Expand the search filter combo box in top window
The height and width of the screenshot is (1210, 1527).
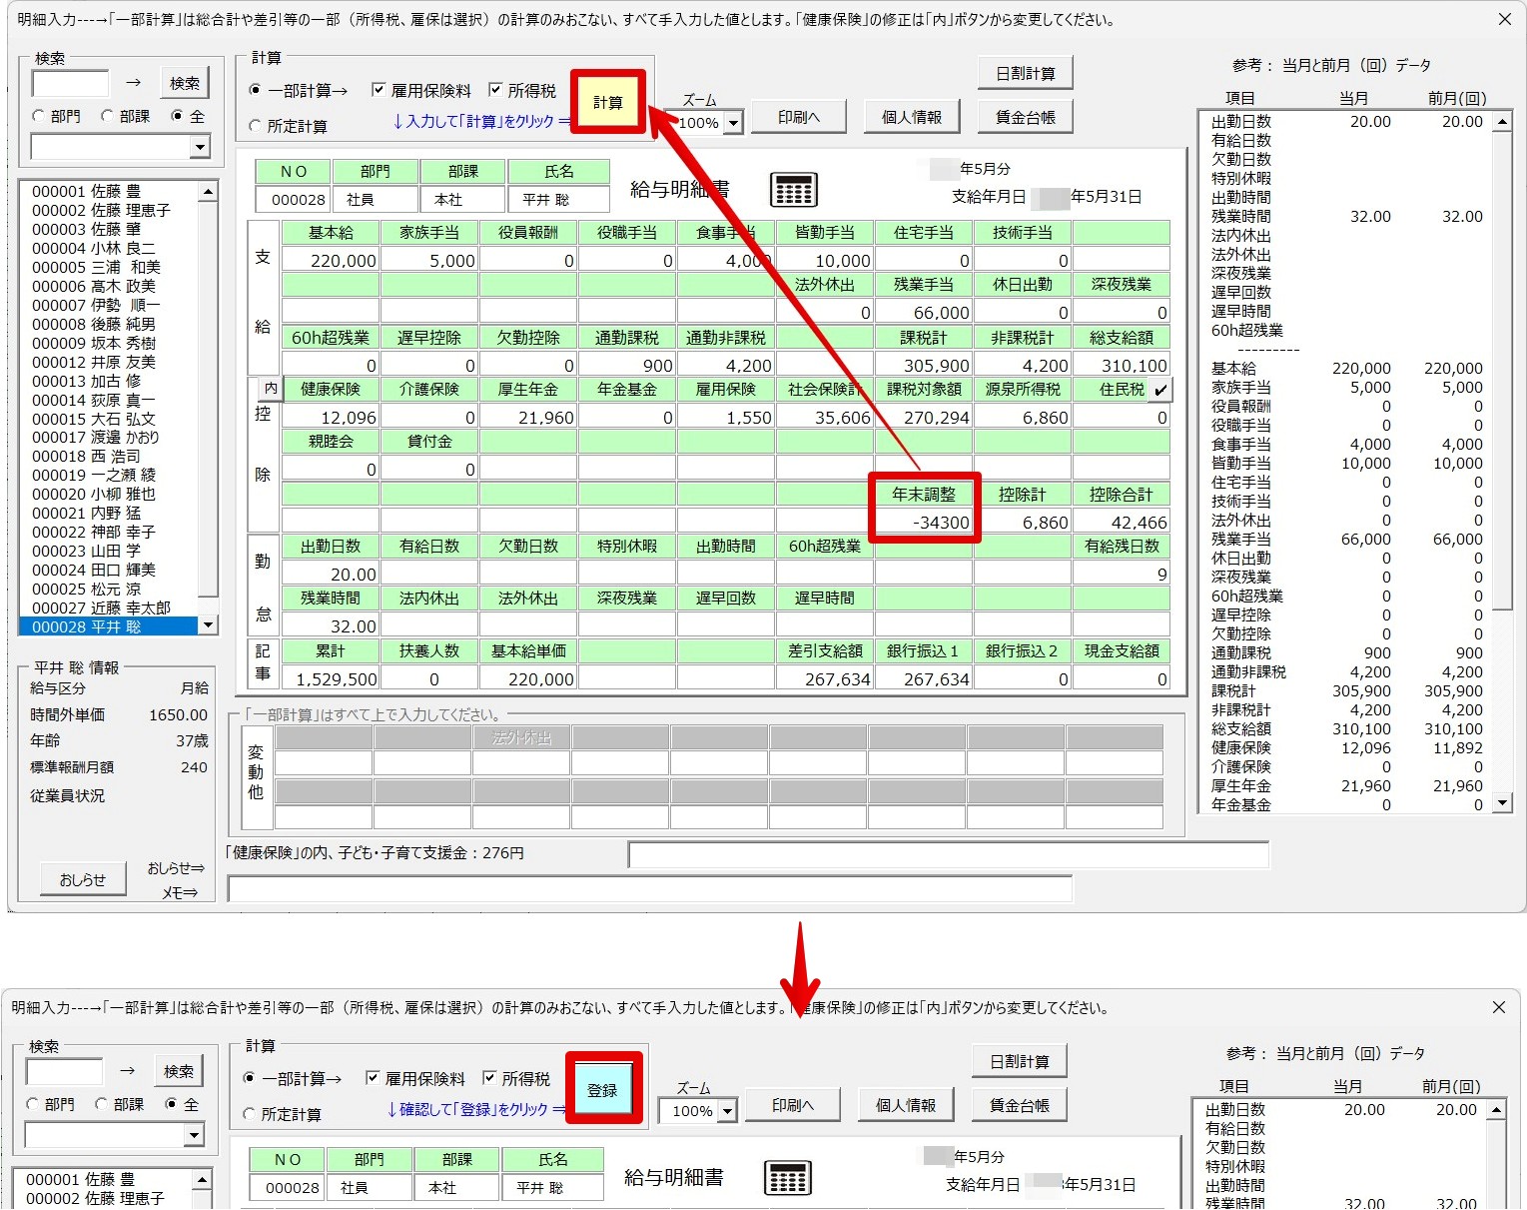tap(200, 147)
